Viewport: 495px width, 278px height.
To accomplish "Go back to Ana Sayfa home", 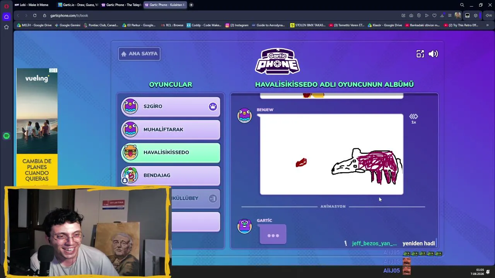I will (x=139, y=54).
